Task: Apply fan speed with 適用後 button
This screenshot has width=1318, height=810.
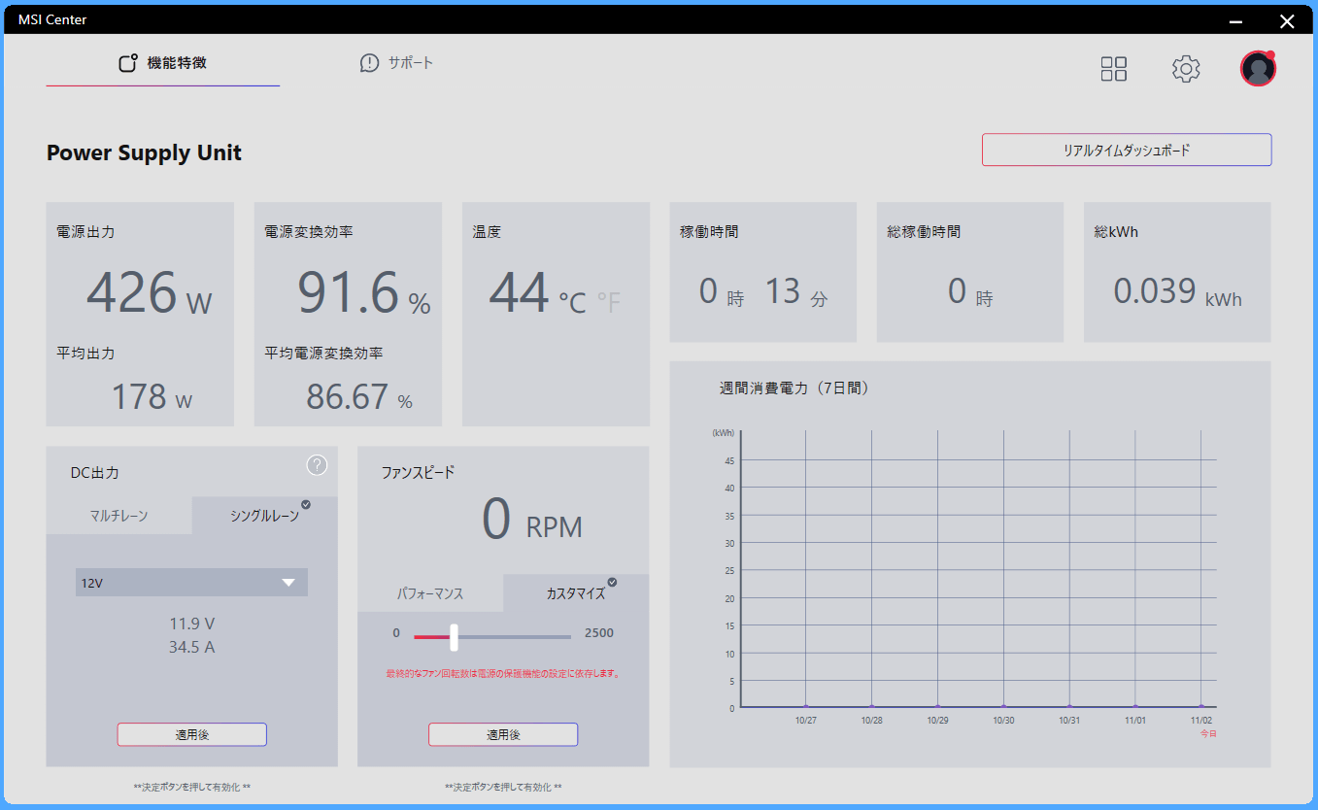Action: click(503, 735)
